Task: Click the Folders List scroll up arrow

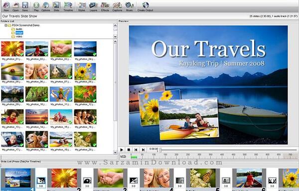Action: click(115, 25)
